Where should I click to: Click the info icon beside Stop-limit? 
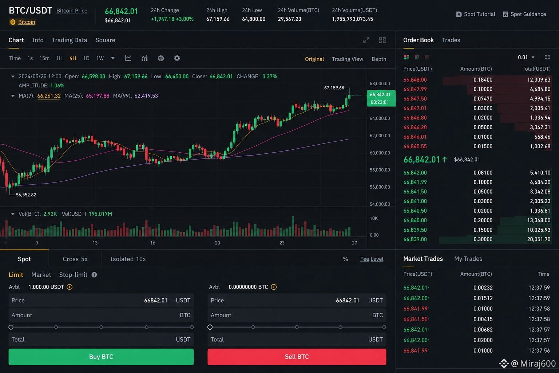pos(94,275)
